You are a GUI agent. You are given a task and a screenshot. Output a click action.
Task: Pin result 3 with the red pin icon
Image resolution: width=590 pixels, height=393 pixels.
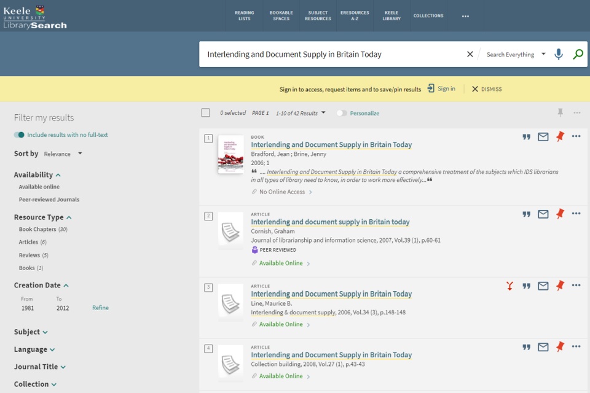click(559, 286)
